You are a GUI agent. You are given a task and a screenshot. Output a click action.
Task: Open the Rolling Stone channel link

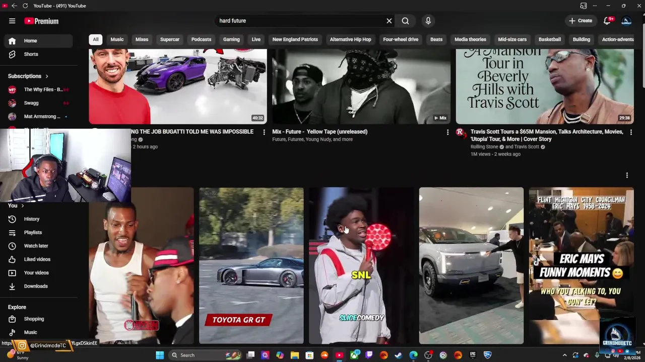[484, 147]
